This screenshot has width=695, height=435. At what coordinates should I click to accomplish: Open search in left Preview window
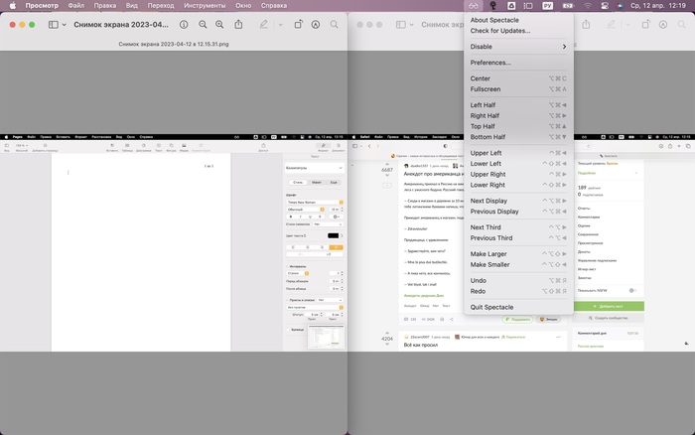pos(335,25)
